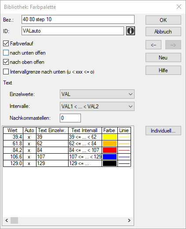Image resolution: width=186 pixels, height=229 pixels.
Task: Click the Nachkommastellen input field
Action: (70, 118)
